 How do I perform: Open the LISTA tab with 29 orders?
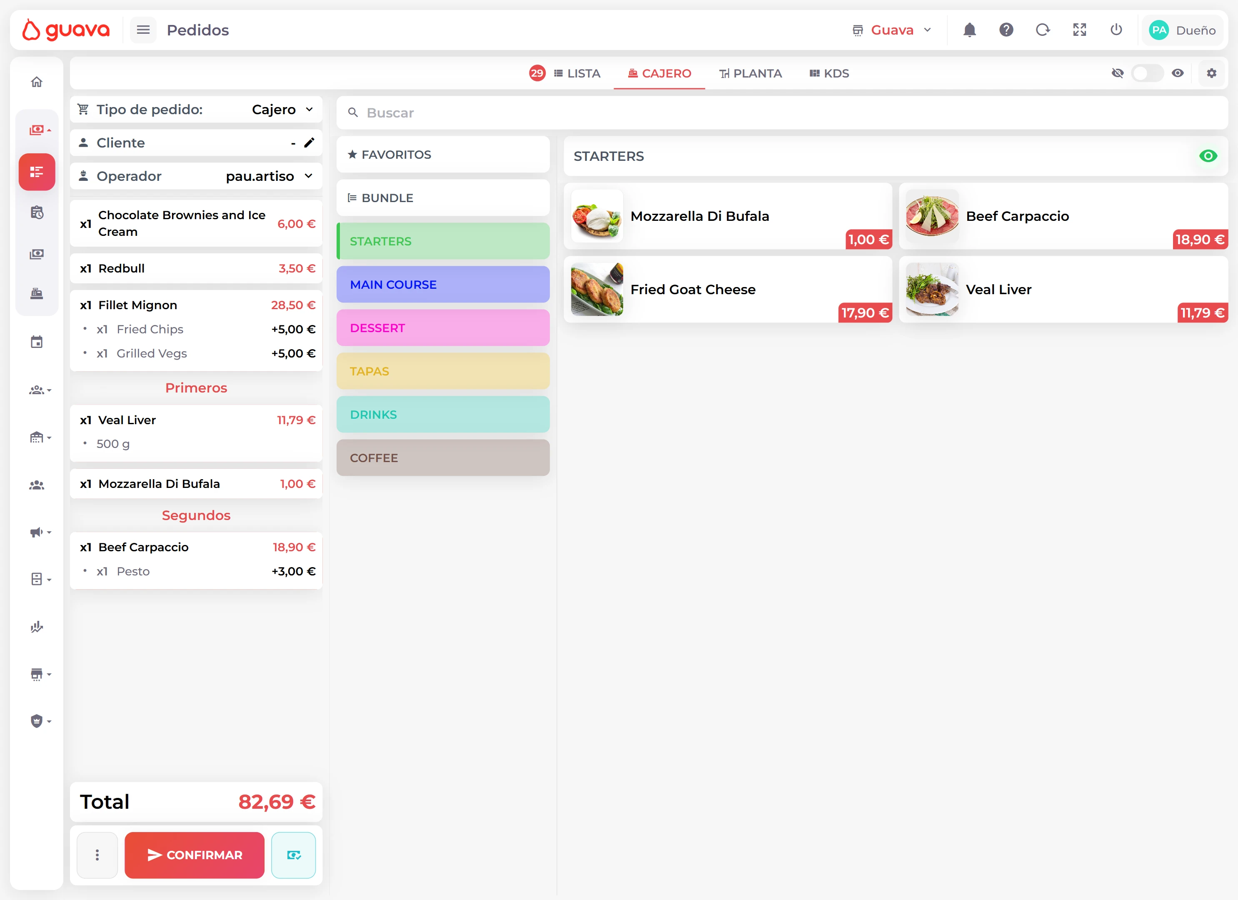577,73
